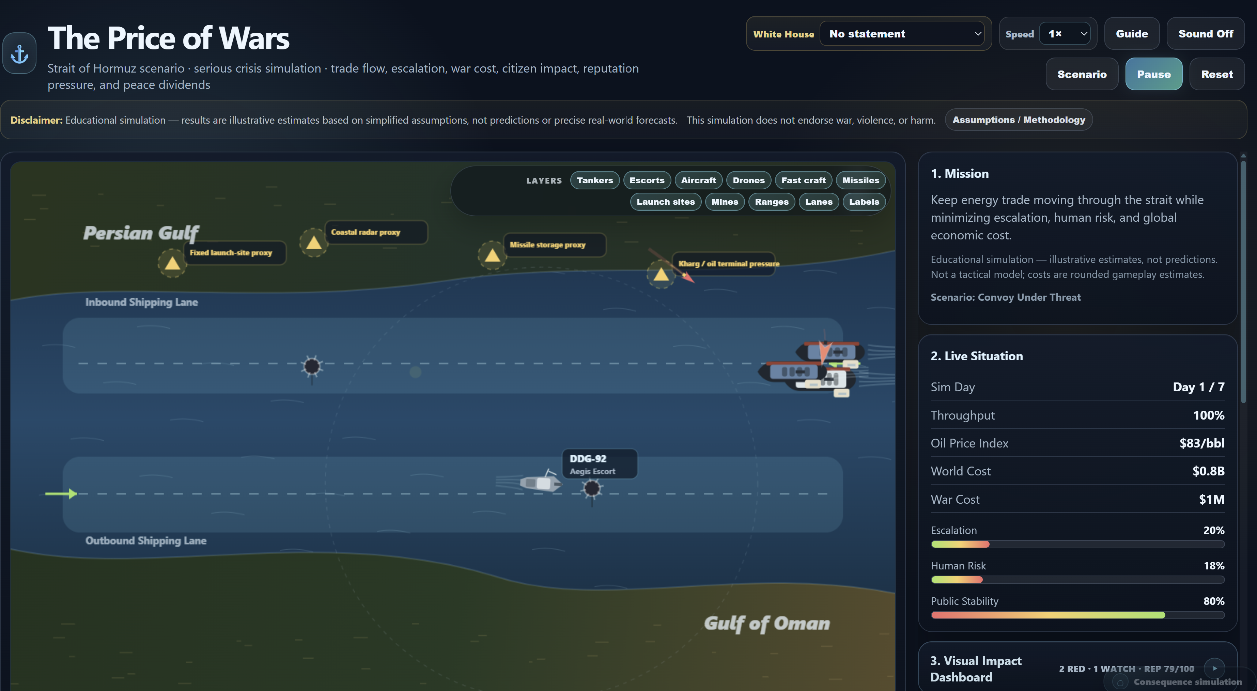Click the World Cost $0.8B value
This screenshot has height=691, width=1257.
click(1208, 471)
